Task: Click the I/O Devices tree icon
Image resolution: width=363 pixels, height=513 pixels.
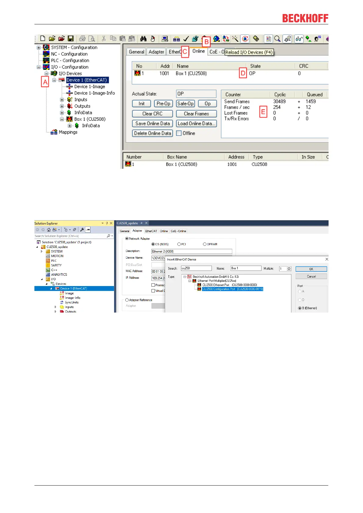Action: (x=54, y=73)
